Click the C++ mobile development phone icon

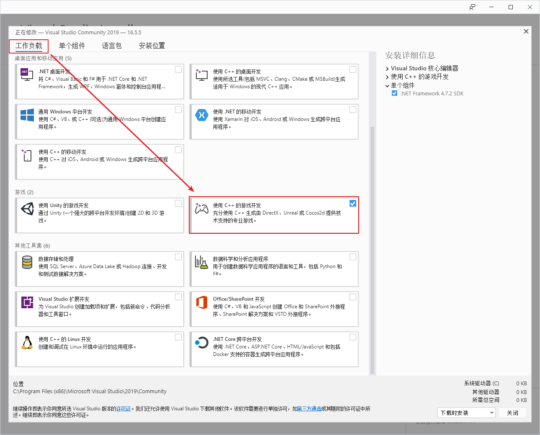27,155
